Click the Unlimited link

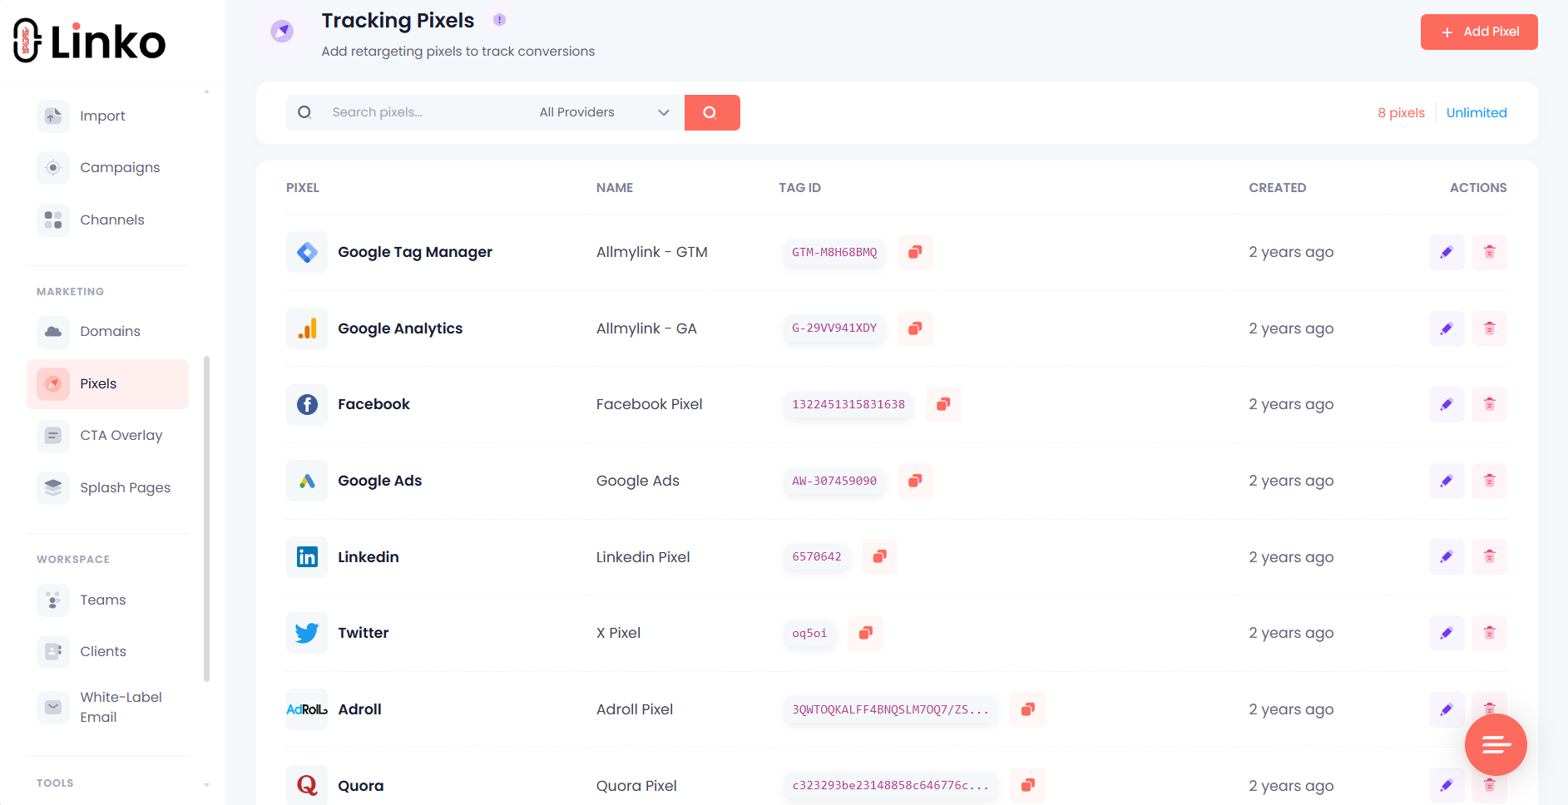click(x=1476, y=112)
